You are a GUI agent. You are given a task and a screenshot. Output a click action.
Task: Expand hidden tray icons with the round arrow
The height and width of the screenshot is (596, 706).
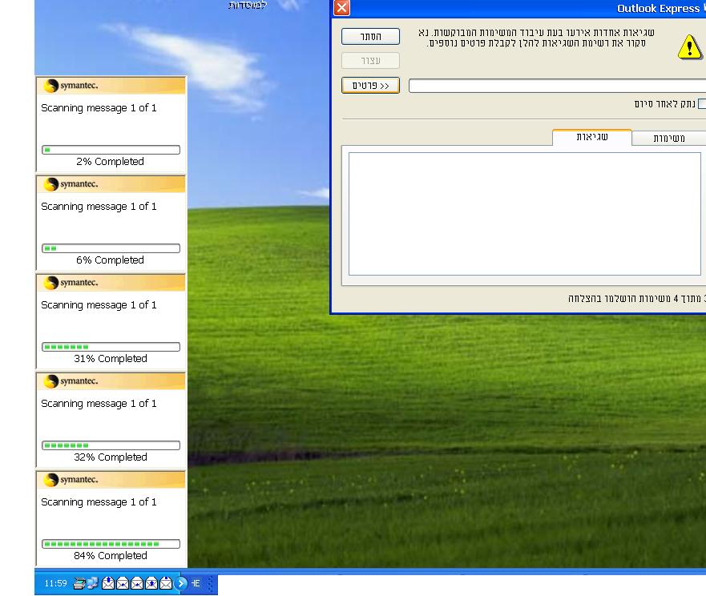181,583
